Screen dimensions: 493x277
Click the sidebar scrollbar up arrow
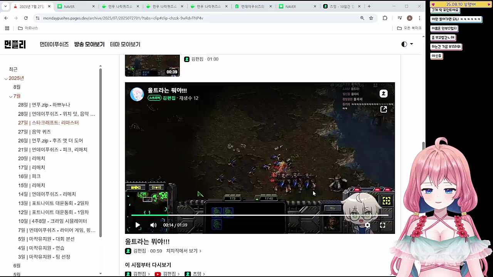point(101,66)
